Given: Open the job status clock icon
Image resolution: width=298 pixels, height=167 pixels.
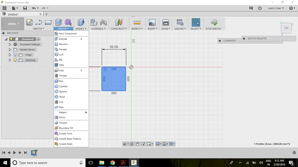Looking at the screenshot, I should pos(260,8).
